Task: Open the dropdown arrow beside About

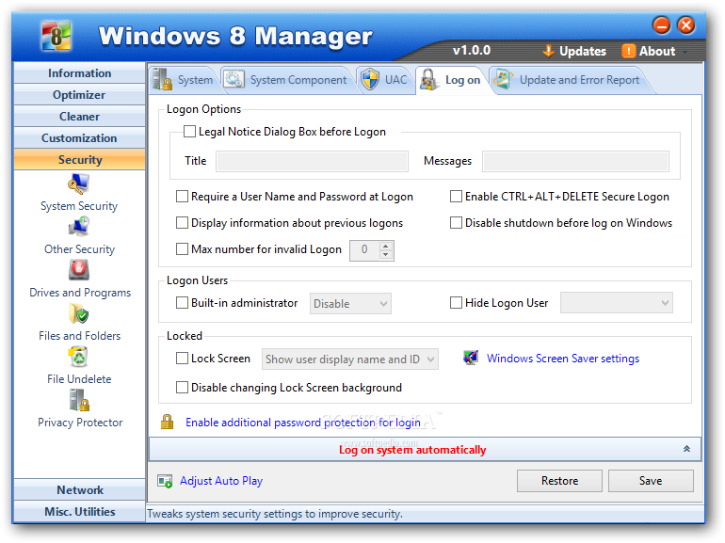Action: [x=685, y=52]
